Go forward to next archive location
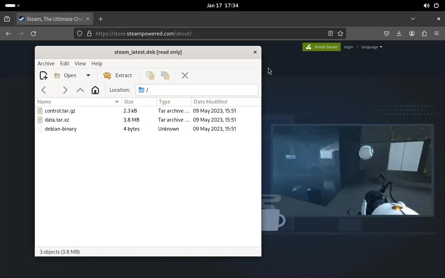This screenshot has height=278, width=445. pos(65,90)
